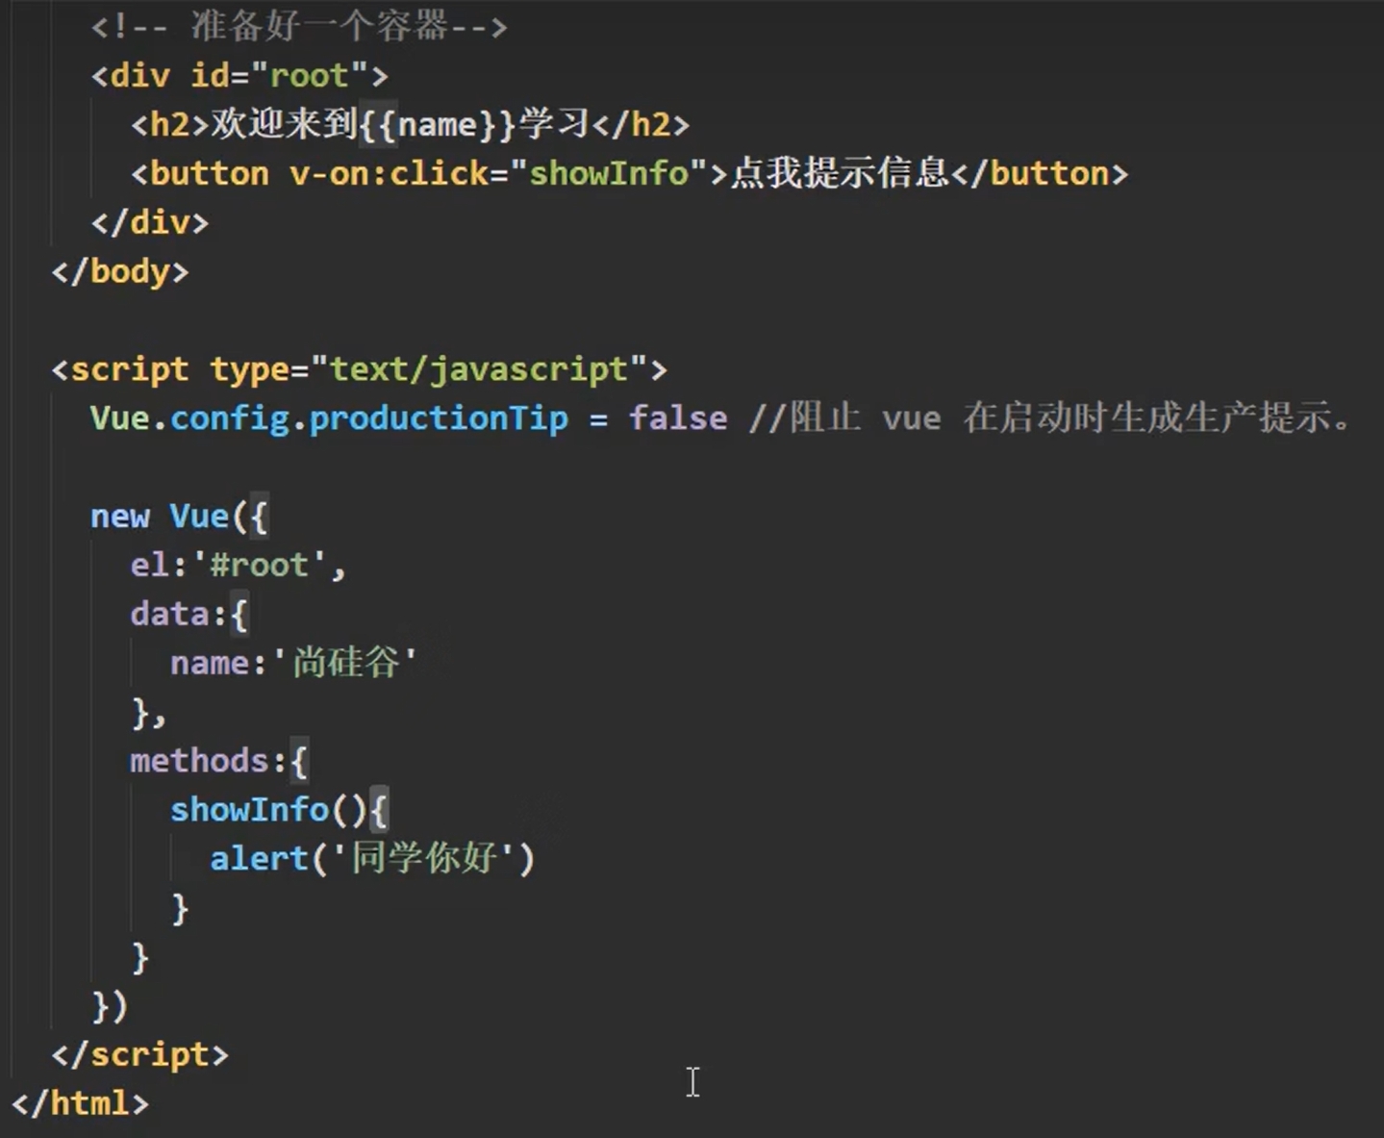Click the data: property key

tap(179, 614)
